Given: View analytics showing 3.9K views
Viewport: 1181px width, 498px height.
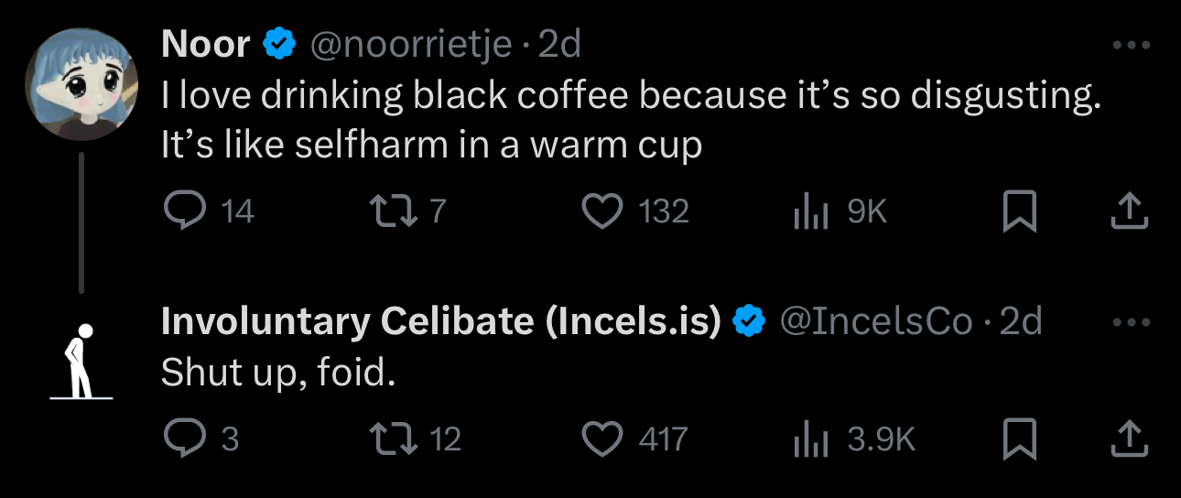Looking at the screenshot, I should [x=810, y=438].
